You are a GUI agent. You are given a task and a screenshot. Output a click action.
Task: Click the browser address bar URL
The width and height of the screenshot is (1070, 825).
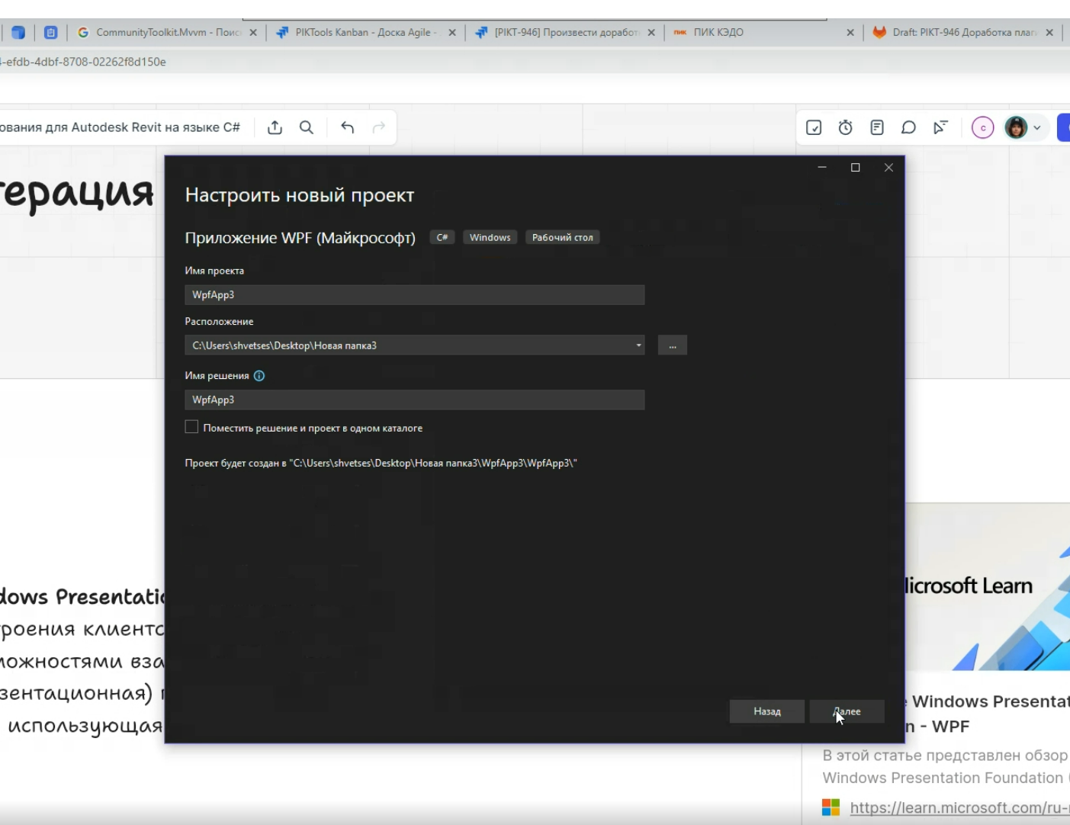tap(83, 62)
